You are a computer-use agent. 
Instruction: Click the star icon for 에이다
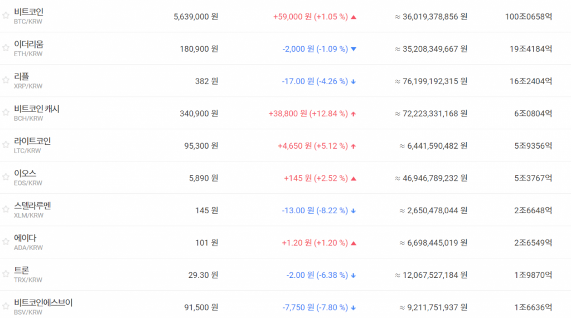coord(6,242)
